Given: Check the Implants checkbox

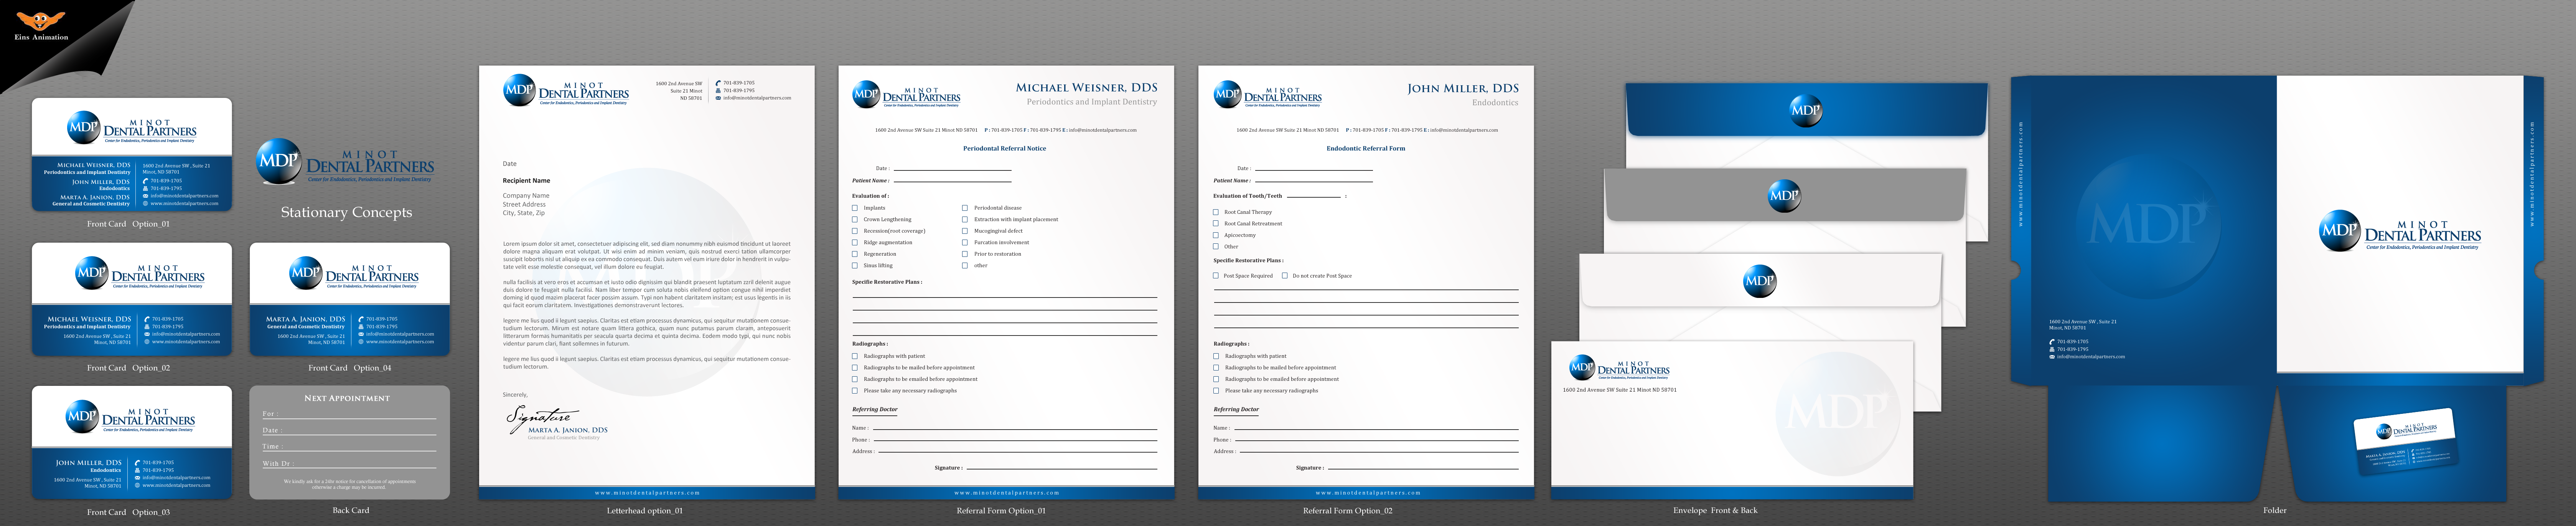Looking at the screenshot, I should click(x=855, y=208).
